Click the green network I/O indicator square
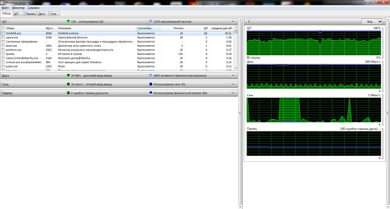The height and width of the screenshot is (209, 390). click(x=69, y=84)
